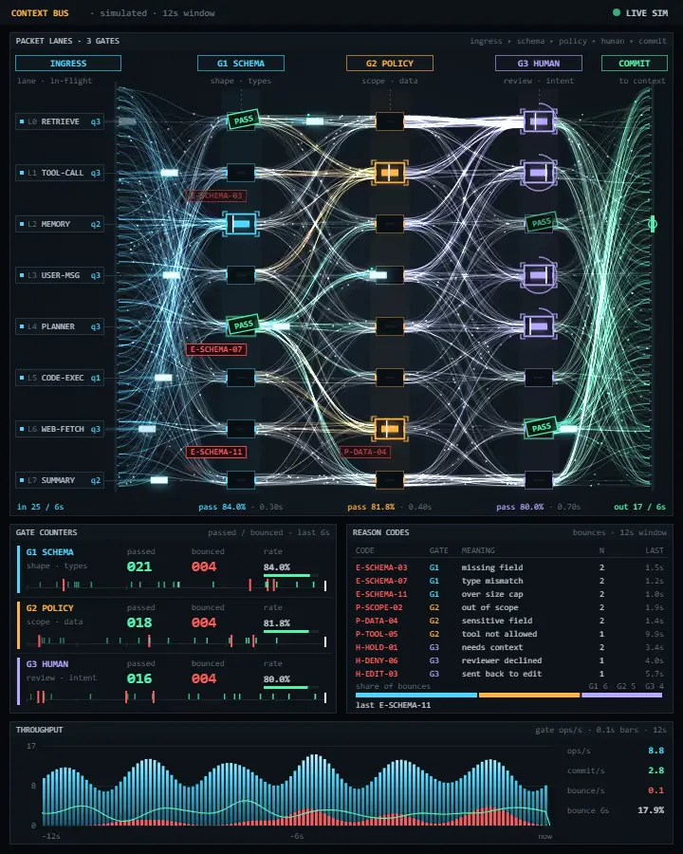
Task: Select the G1 SCHEMA gate header
Action: (x=241, y=64)
